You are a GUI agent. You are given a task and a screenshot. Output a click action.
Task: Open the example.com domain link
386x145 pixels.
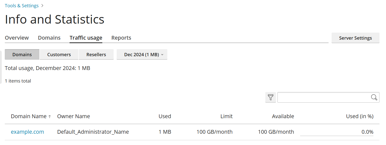[x=27, y=132]
